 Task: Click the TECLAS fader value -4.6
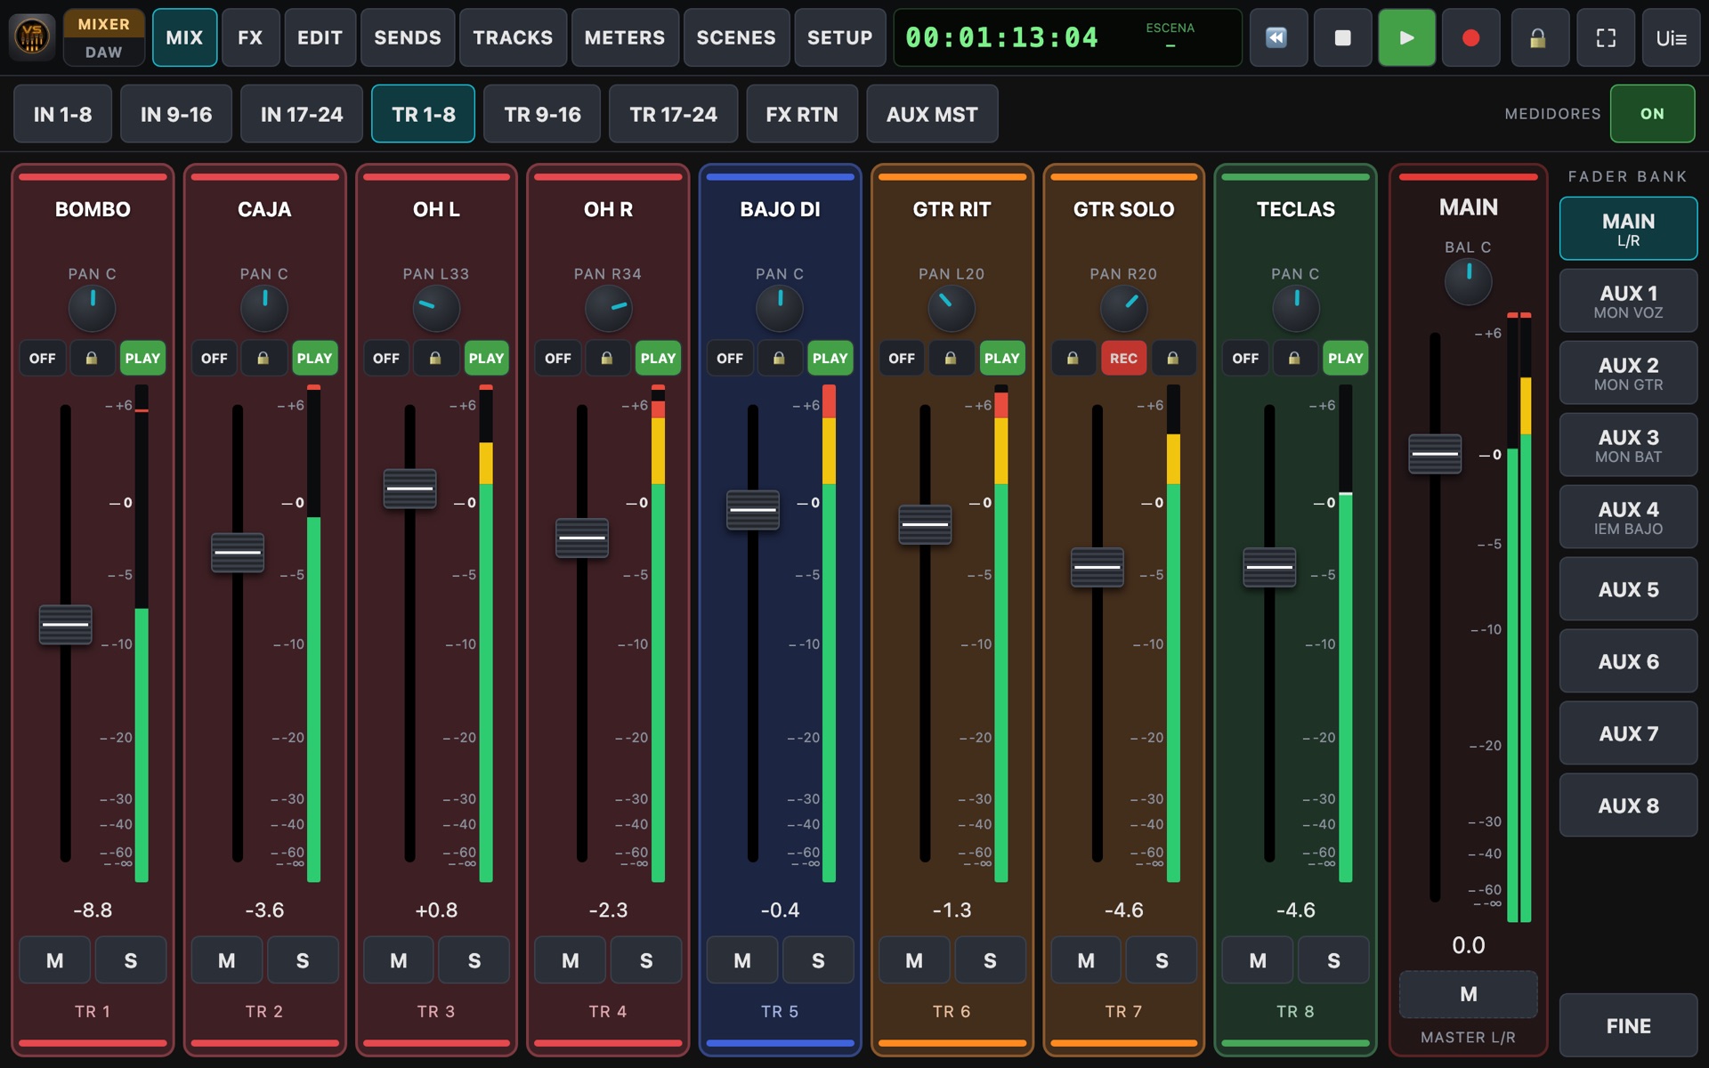click(1295, 910)
